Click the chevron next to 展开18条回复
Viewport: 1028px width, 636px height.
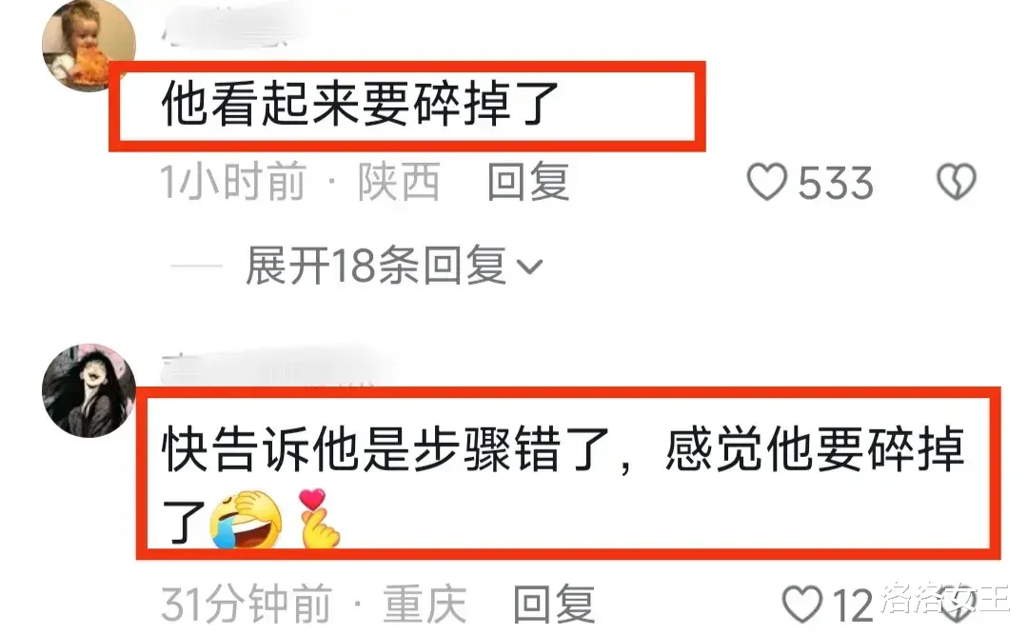530,267
